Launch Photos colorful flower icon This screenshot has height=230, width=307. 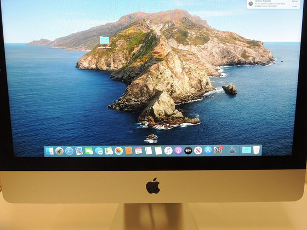point(118,151)
